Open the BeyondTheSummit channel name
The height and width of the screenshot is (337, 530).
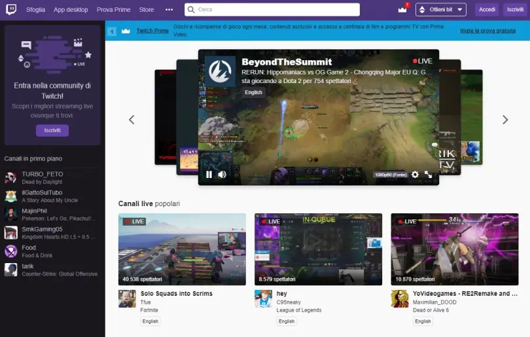pos(287,62)
